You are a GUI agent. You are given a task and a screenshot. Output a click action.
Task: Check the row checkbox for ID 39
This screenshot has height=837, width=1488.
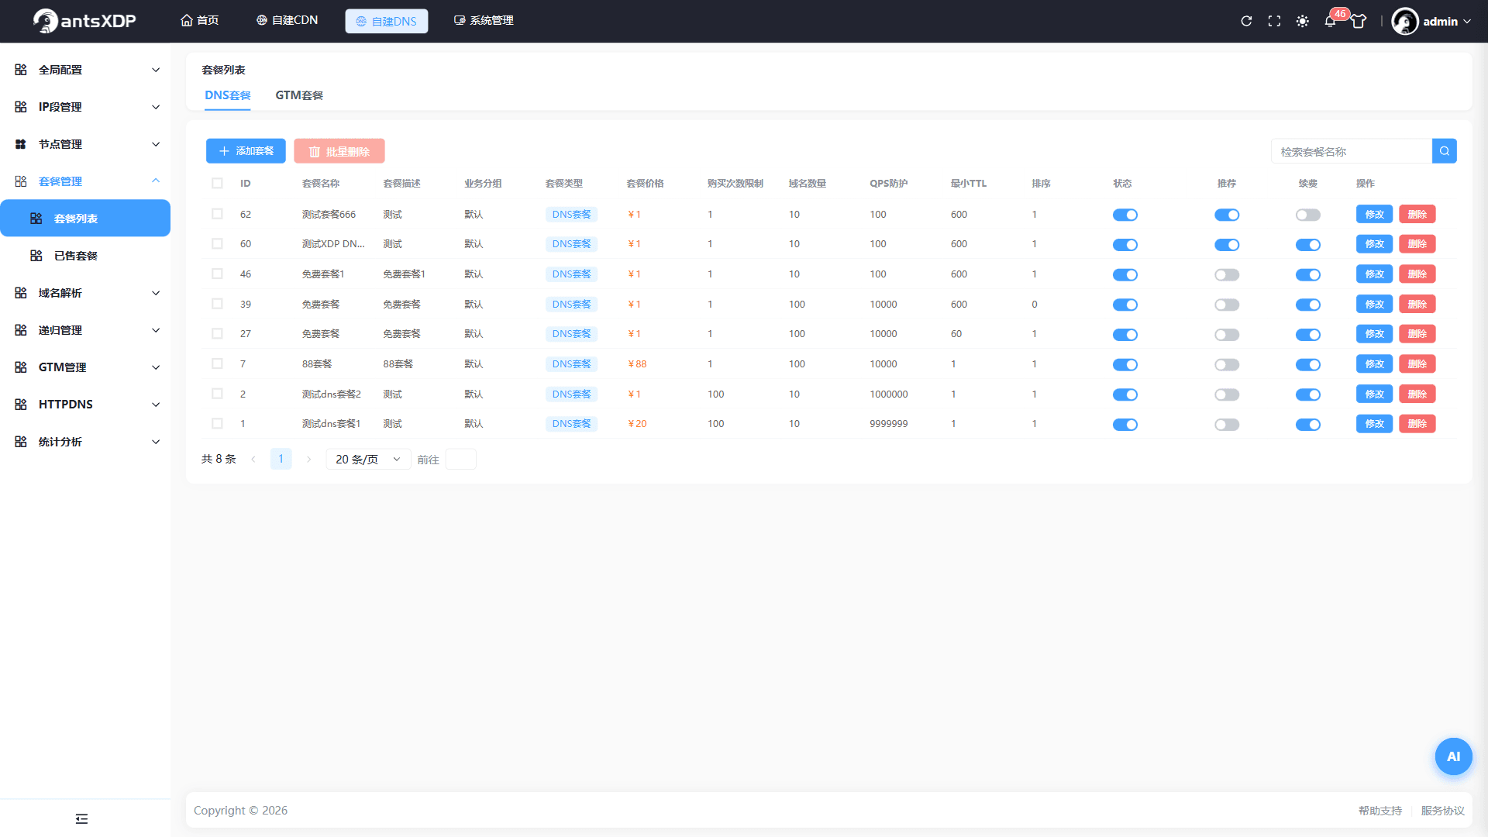coord(217,304)
